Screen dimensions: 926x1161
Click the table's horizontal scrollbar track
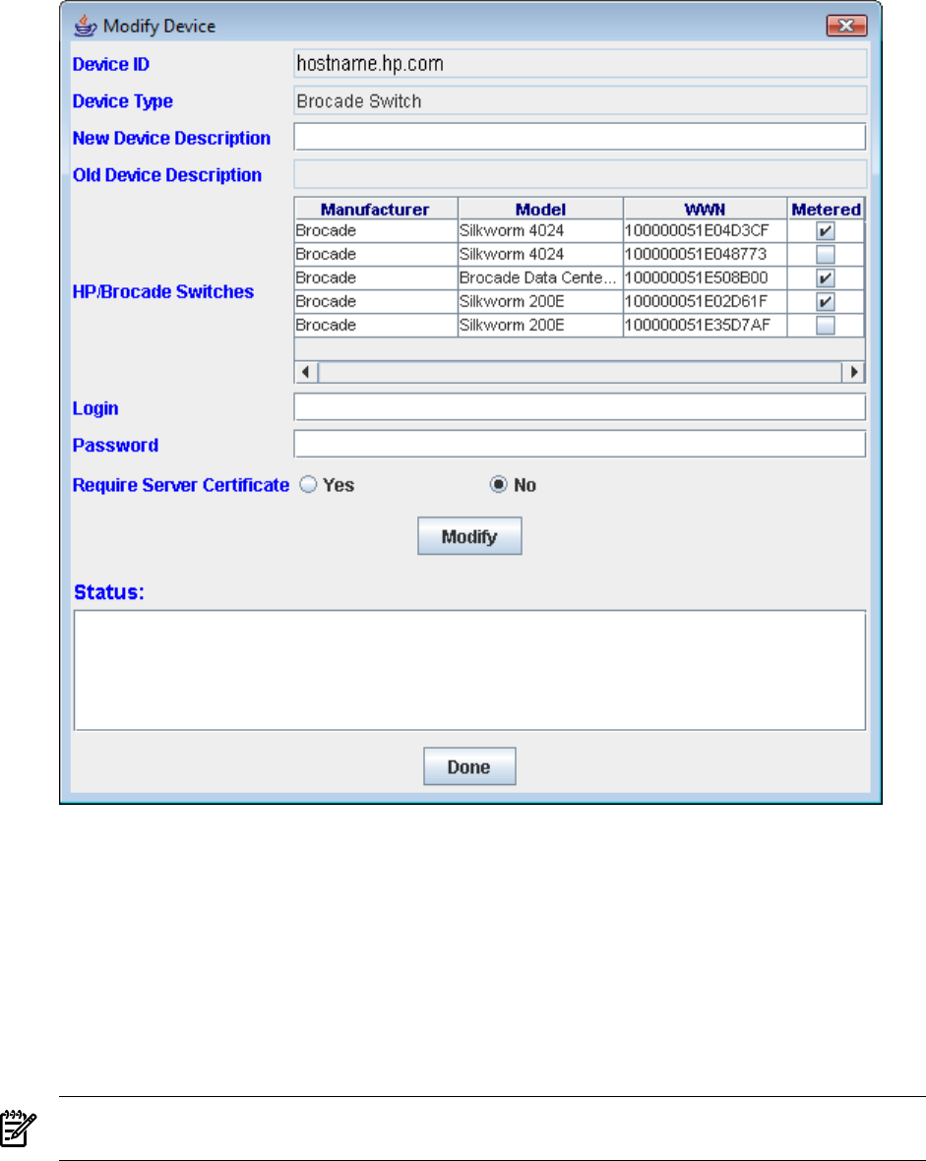pos(580,372)
